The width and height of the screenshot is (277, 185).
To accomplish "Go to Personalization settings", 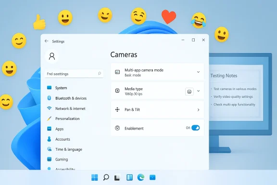I will click(67, 119).
